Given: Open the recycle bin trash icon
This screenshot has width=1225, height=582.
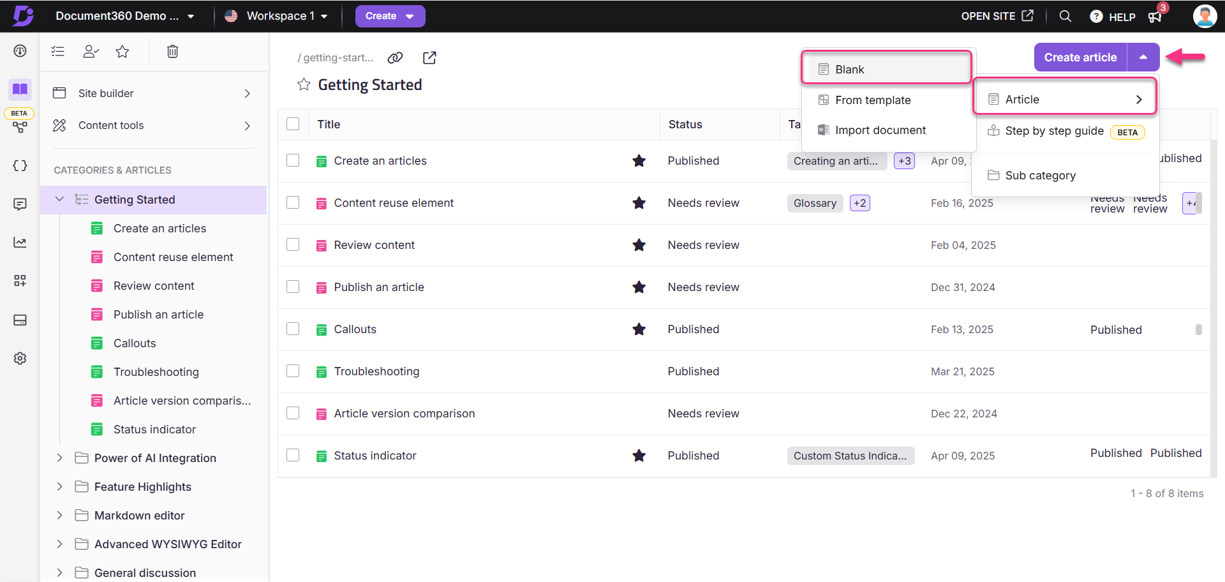Looking at the screenshot, I should tap(172, 51).
